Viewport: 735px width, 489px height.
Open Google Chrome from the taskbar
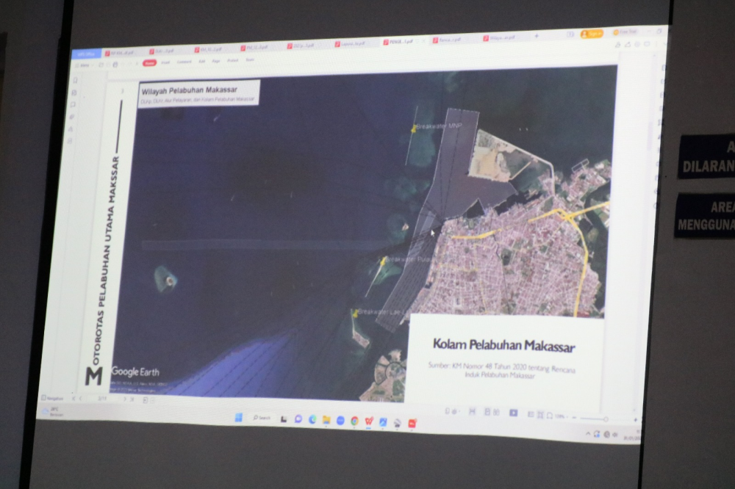click(x=355, y=421)
